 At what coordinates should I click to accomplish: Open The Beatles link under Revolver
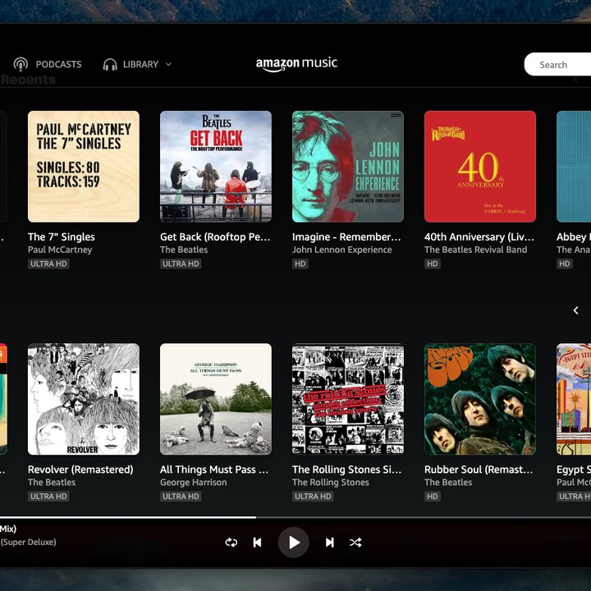coord(52,483)
